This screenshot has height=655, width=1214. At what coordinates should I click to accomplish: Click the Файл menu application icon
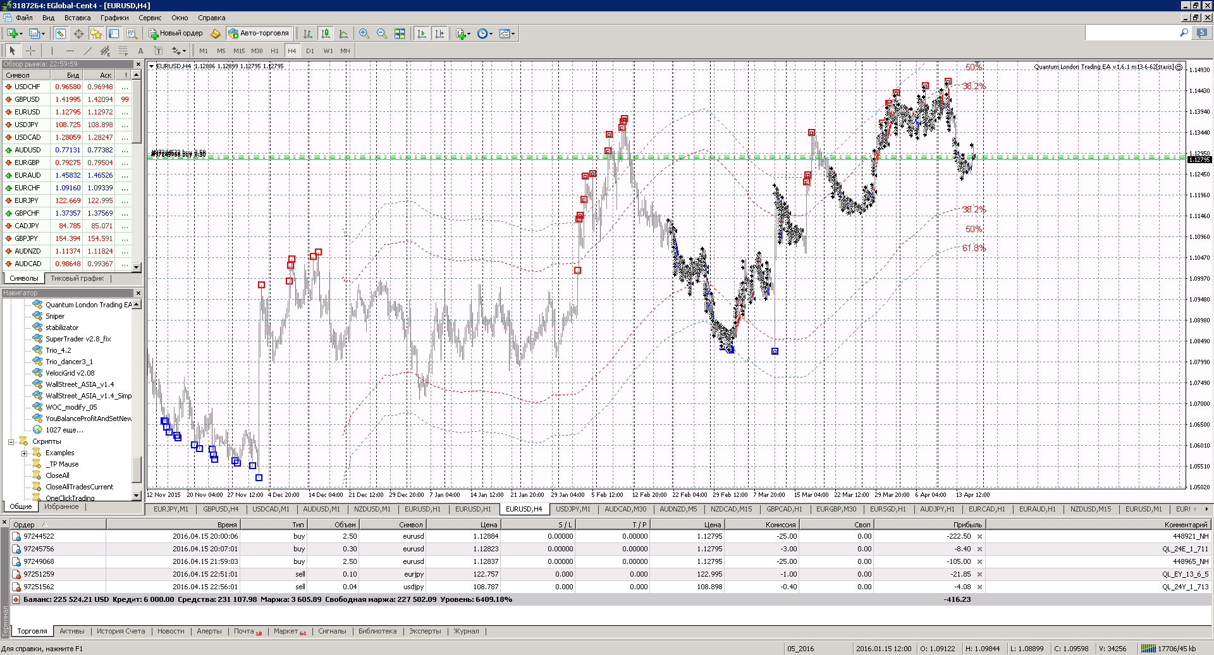click(8, 18)
